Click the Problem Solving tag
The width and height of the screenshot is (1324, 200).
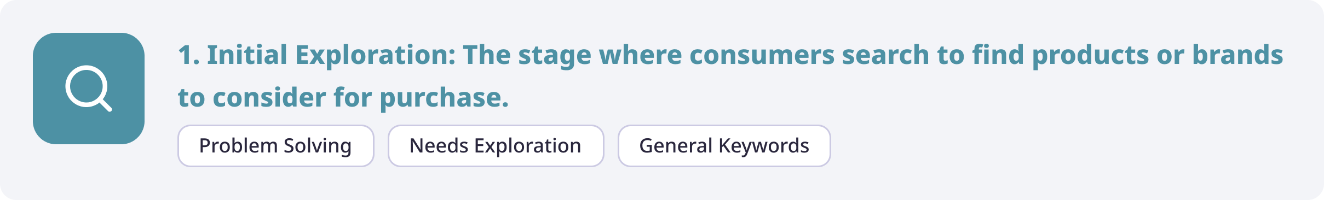[276, 146]
